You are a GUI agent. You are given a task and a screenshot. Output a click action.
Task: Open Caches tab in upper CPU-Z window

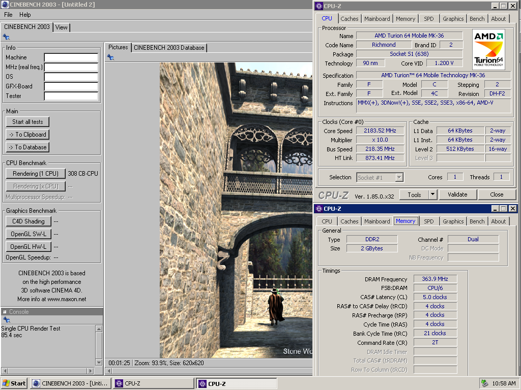tap(349, 19)
